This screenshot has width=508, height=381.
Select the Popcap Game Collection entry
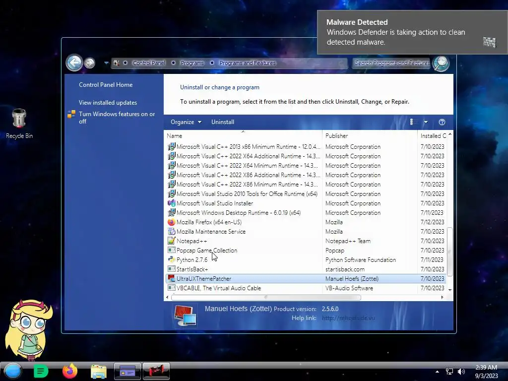[306, 251]
